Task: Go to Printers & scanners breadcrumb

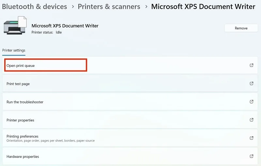Action: pos(109,7)
